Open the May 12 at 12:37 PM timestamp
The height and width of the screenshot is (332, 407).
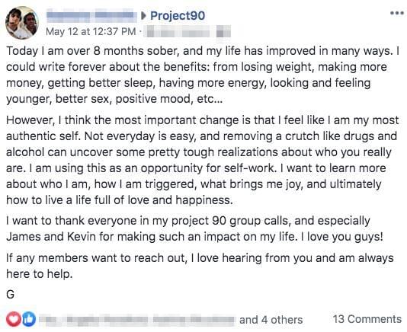pos(91,32)
